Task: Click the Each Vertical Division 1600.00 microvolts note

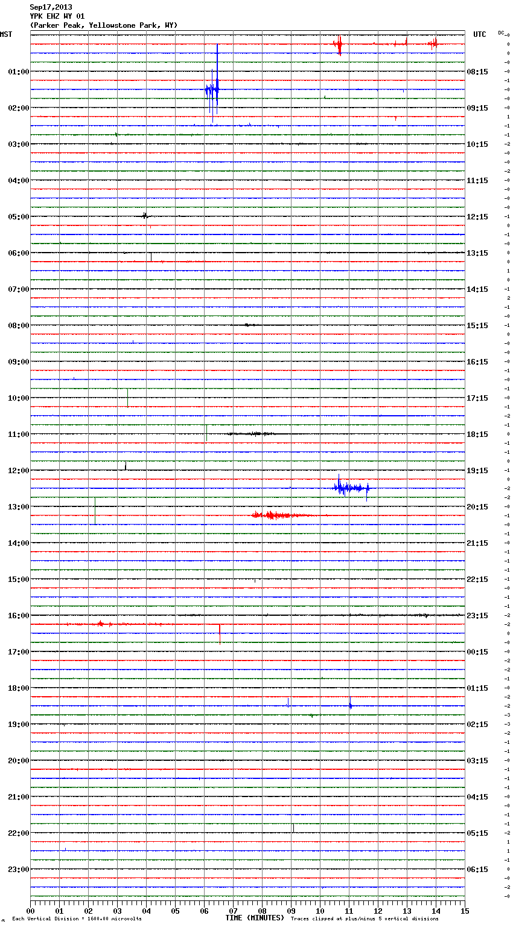Action: pyautogui.click(x=77, y=919)
